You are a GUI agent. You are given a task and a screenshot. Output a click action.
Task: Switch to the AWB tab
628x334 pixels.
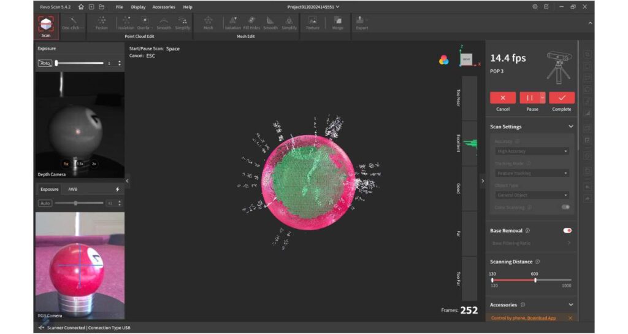[72, 189]
